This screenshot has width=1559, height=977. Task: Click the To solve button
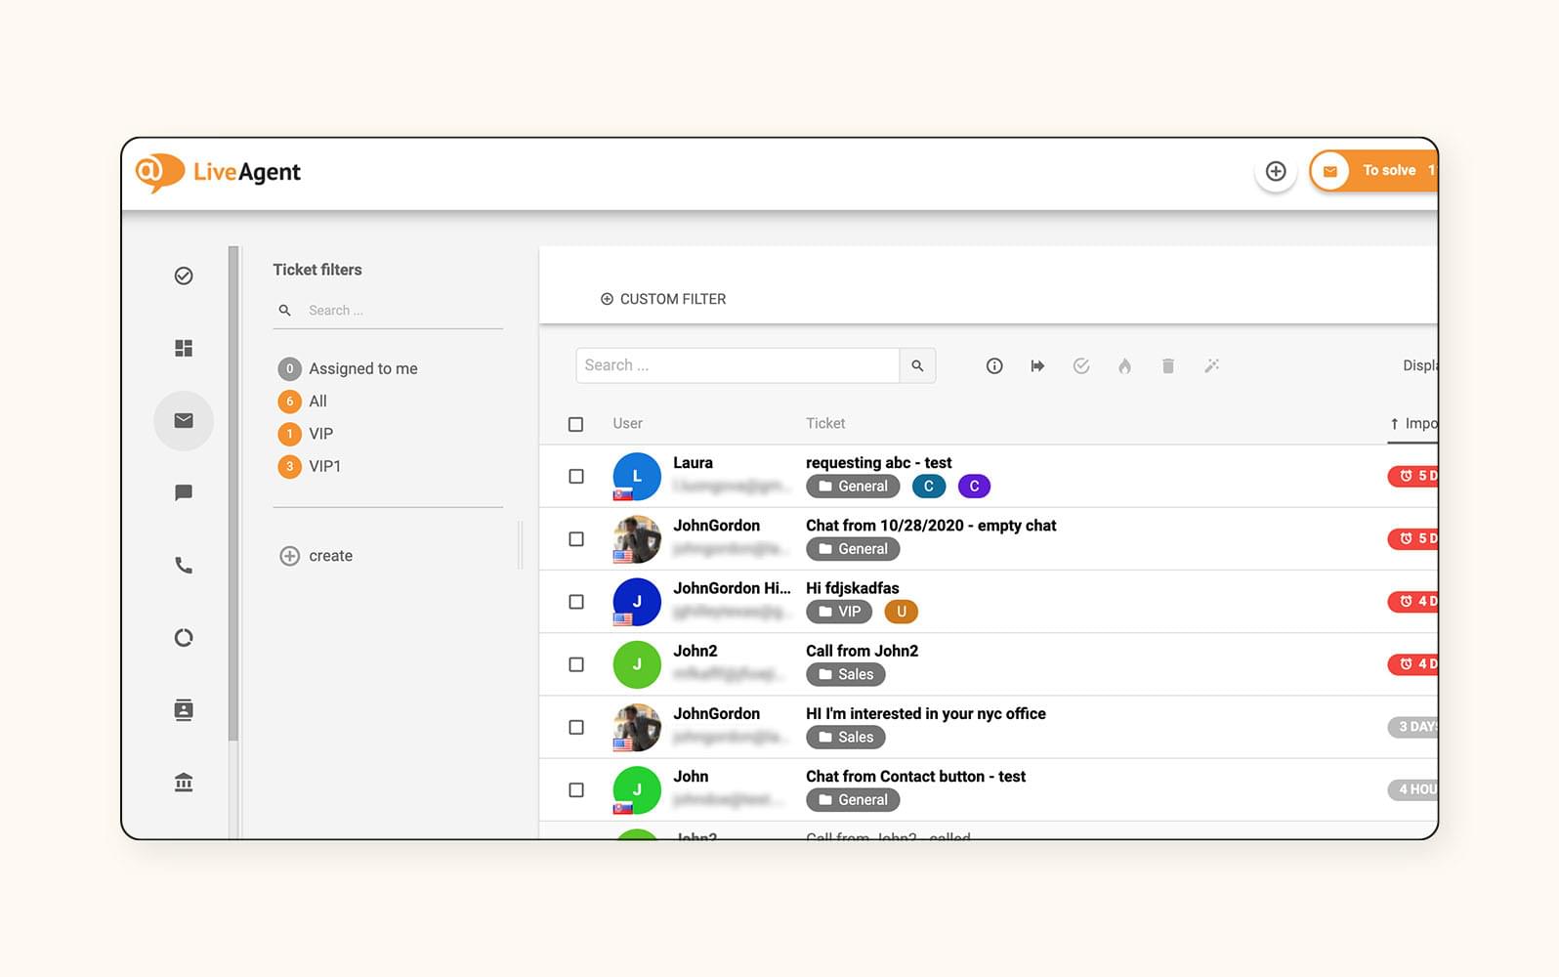pos(1373,170)
